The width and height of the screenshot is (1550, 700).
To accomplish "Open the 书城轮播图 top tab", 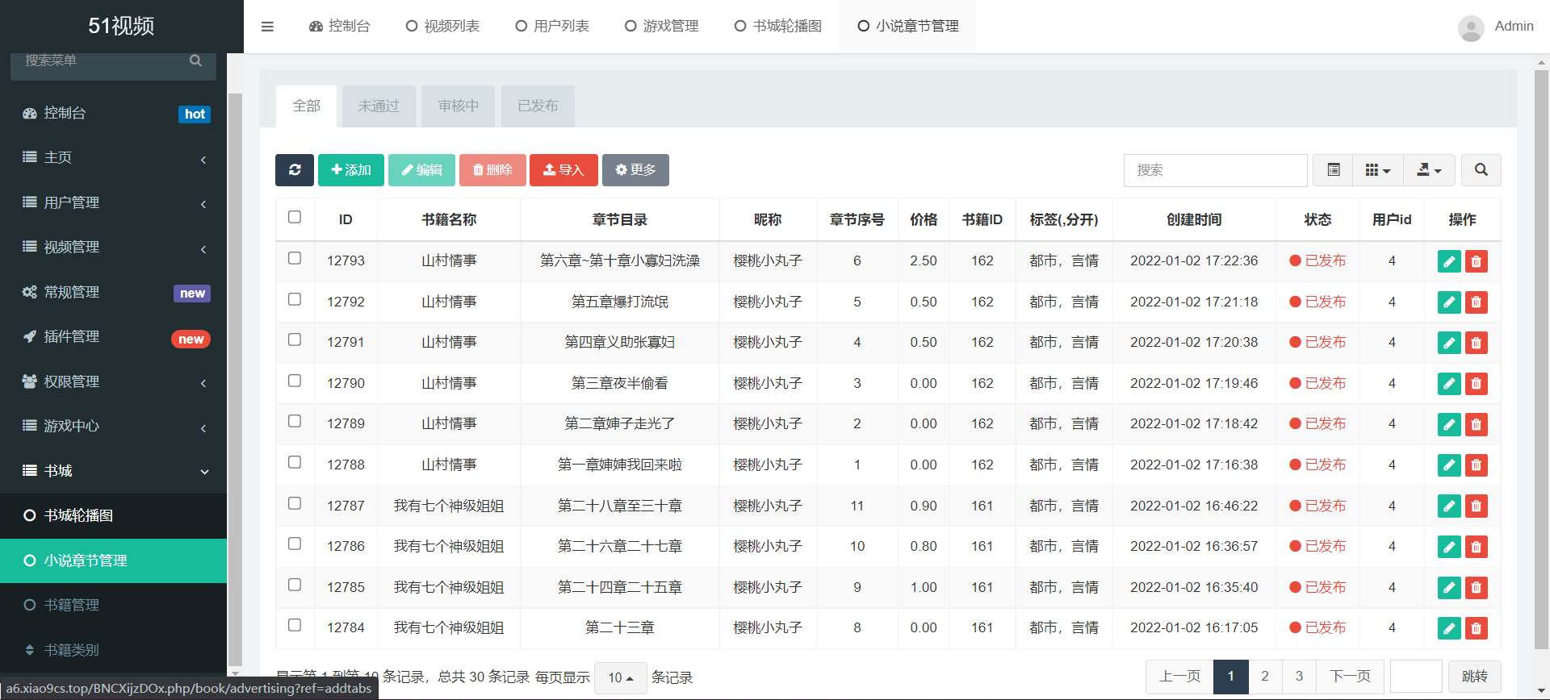I will point(778,27).
